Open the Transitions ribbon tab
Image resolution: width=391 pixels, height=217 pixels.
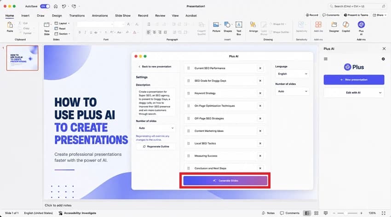click(77, 16)
